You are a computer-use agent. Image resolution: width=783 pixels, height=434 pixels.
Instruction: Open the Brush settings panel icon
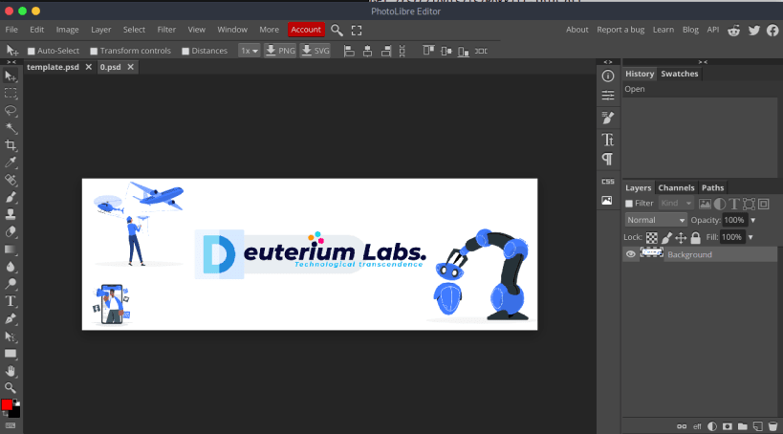[x=608, y=118]
